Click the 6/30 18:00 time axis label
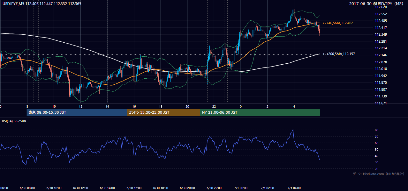The width and height of the screenshot is (408, 191). [161, 188]
